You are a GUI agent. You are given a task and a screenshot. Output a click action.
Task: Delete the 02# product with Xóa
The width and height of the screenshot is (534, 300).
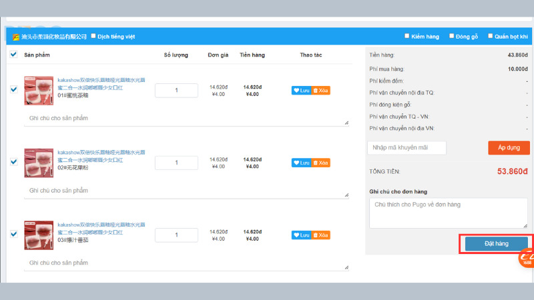tap(321, 163)
